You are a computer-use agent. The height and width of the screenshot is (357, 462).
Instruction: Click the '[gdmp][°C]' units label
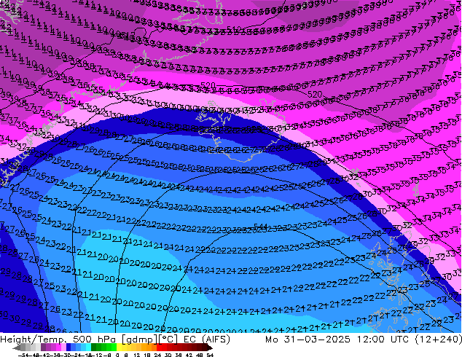pyautogui.click(x=151, y=340)
